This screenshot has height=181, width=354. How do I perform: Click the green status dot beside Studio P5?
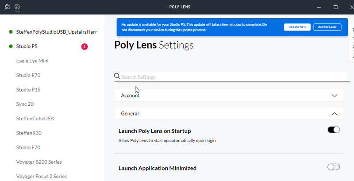[x=11, y=46]
